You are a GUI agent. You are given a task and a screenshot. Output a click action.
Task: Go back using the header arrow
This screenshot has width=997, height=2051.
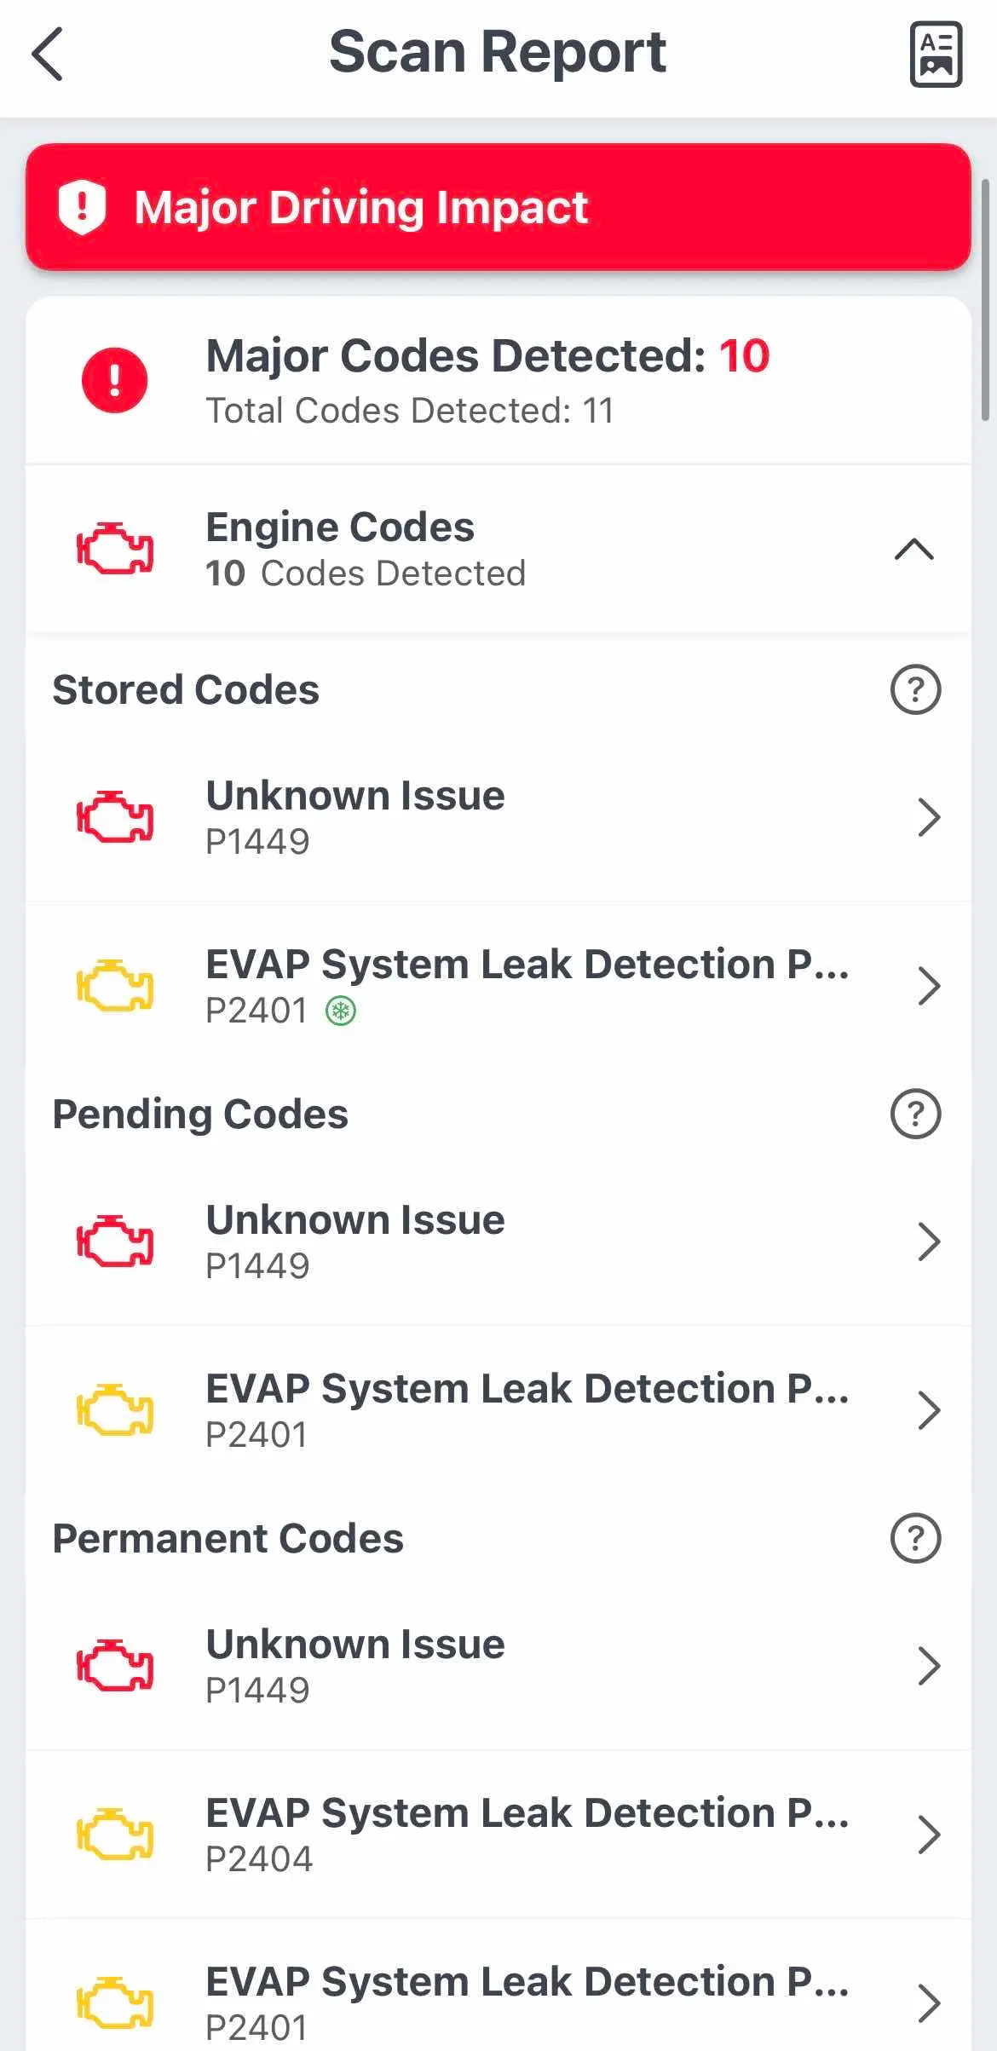tap(48, 54)
